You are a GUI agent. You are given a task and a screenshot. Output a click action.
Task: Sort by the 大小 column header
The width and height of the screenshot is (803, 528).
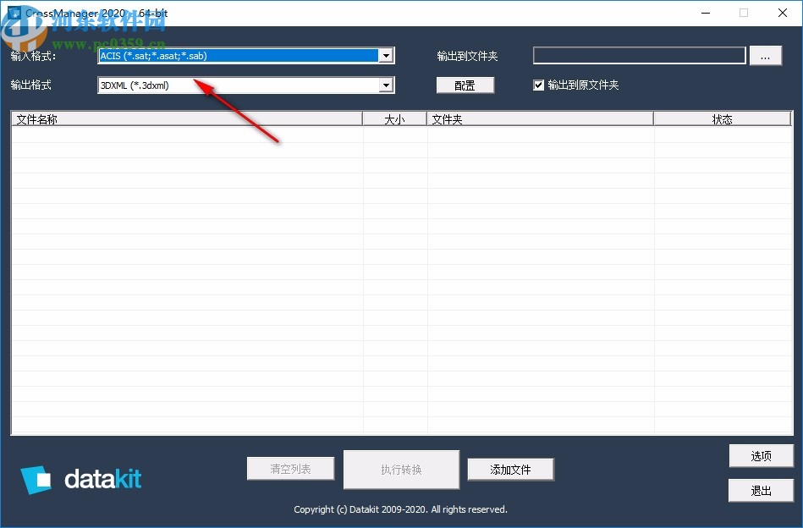coord(394,118)
